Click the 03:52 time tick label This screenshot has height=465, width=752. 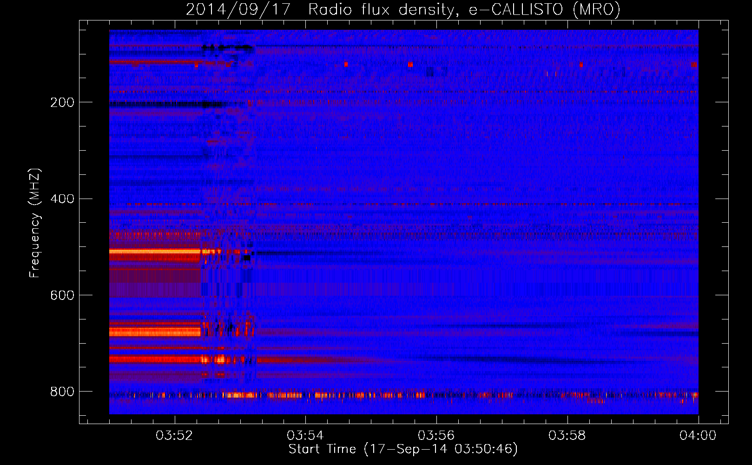(174, 436)
